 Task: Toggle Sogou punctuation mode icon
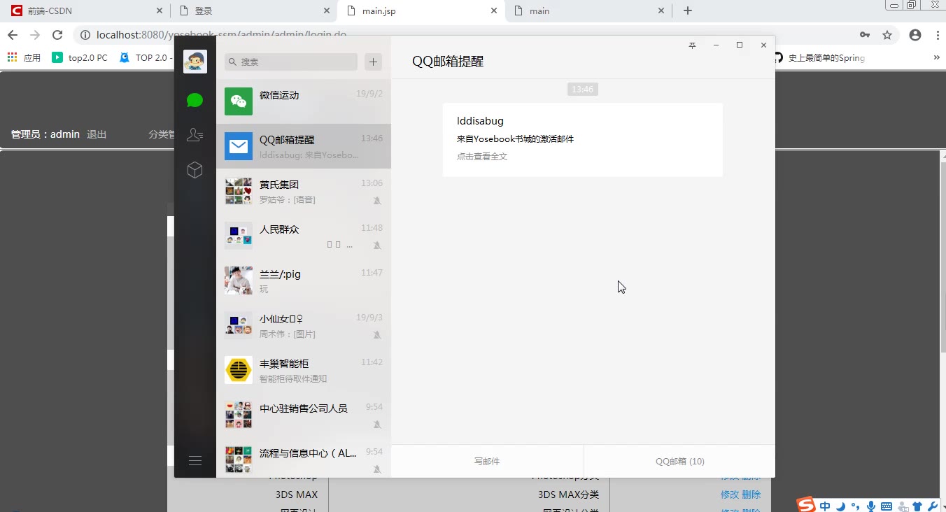tap(856, 506)
